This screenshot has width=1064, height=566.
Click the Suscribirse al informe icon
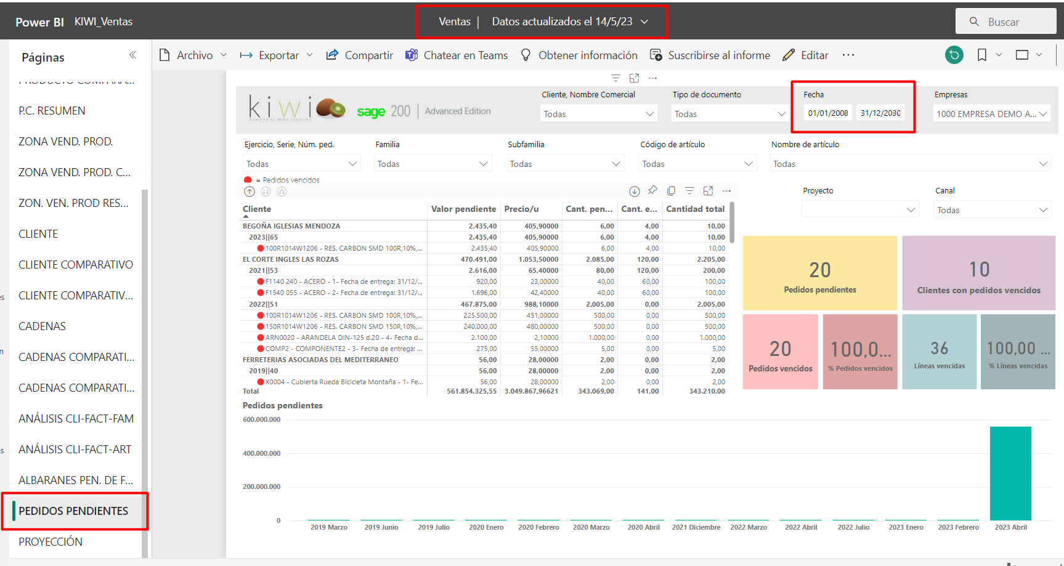pos(656,55)
